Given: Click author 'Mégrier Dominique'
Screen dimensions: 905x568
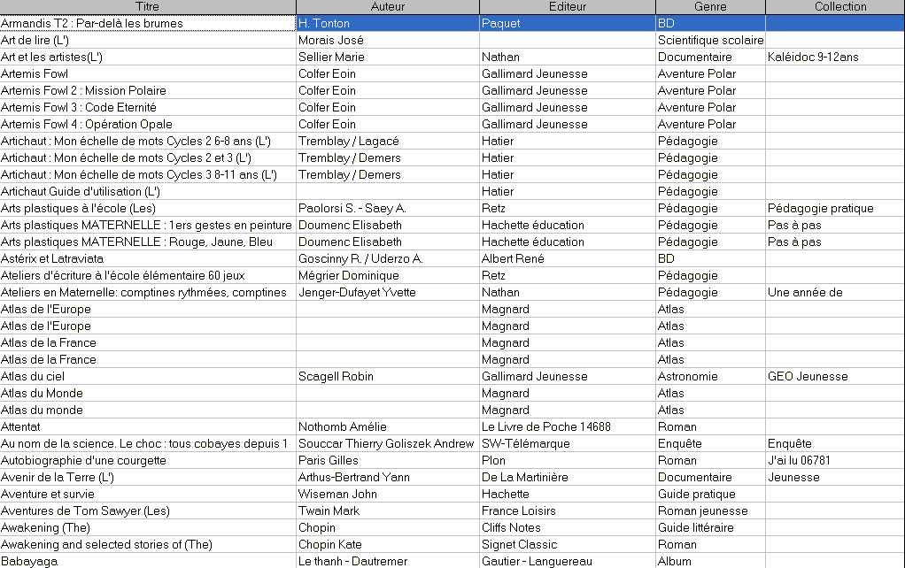Looking at the screenshot, I should [349, 276].
